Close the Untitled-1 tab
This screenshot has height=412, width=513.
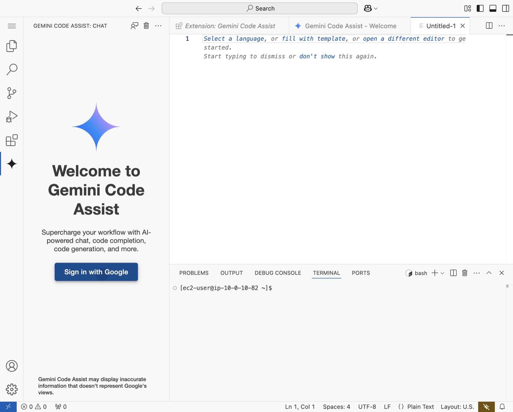click(463, 26)
